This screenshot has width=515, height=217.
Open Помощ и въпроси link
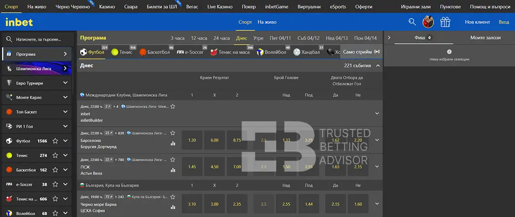click(x=490, y=6)
